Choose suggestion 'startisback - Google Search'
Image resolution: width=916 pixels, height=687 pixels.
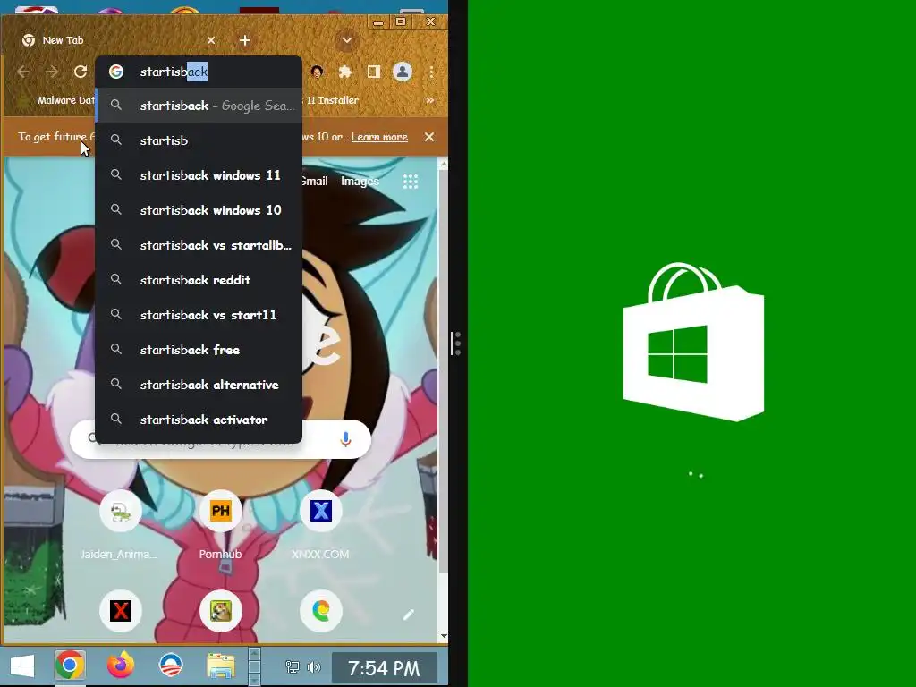(x=199, y=106)
